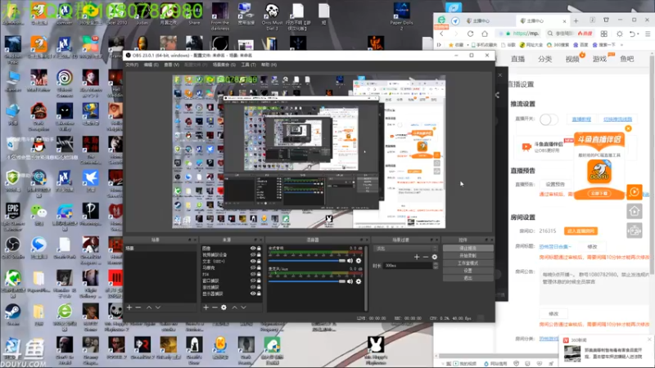Screen dimensions: 655x368
Task: Move the source up with the chevron
Action: (234, 307)
